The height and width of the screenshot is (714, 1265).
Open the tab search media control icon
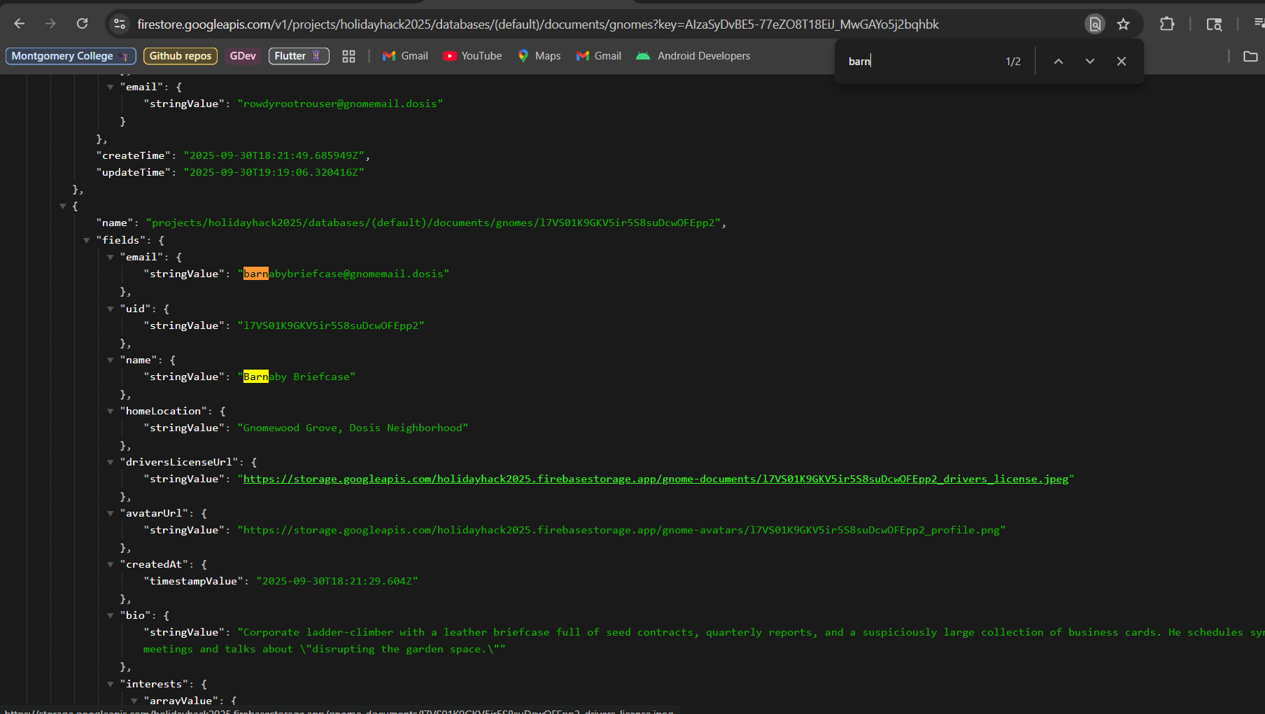1215,24
